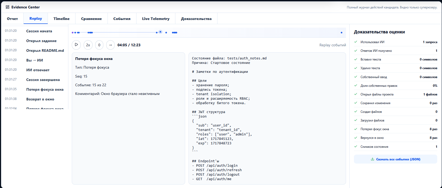Click the checkmark next to Доля собственных правок
Viewport: 442px width, 188px height.
click(356, 85)
